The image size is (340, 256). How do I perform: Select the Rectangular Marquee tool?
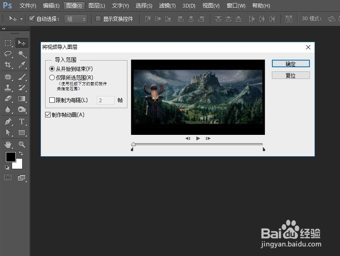click(8, 43)
